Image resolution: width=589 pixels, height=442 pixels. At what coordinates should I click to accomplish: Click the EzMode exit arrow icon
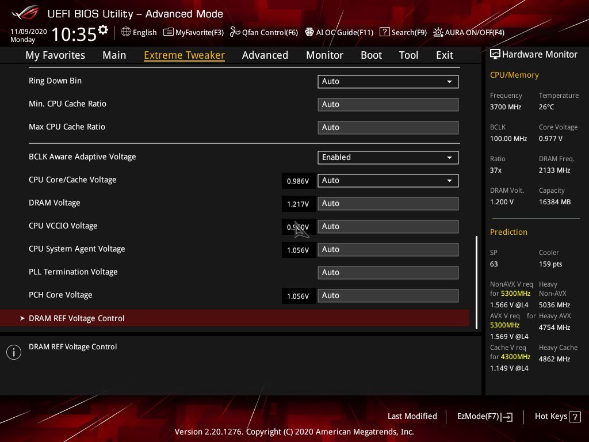coord(507,417)
